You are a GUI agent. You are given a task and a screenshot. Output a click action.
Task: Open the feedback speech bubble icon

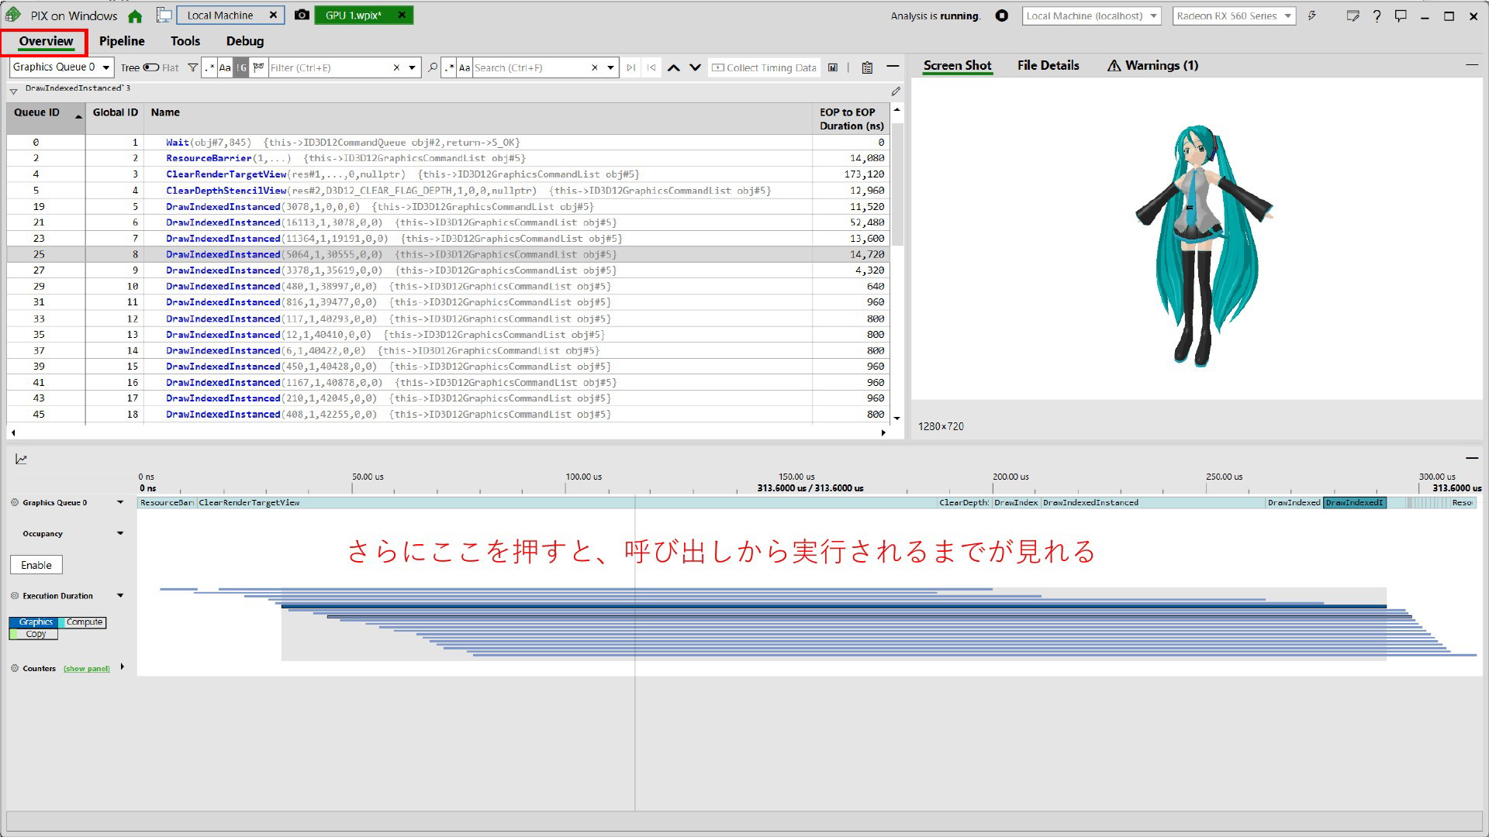(1401, 16)
